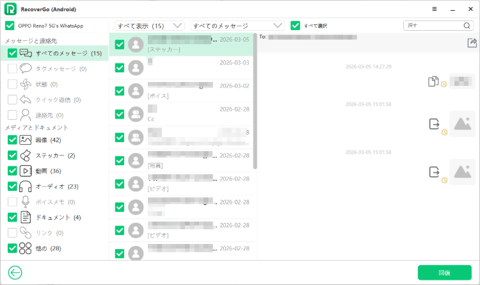This screenshot has width=480, height=285.
Task: Uncheck OPPO Reno7 5G's WhatsApp checkbox
Action: click(10, 26)
